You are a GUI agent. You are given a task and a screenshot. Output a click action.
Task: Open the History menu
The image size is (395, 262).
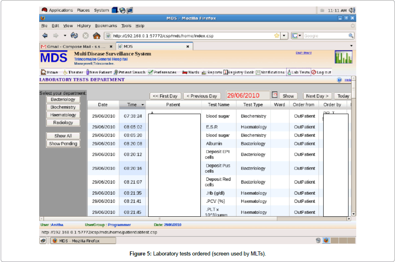coord(84,26)
